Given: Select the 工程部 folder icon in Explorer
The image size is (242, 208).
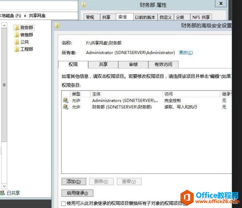Looking at the screenshot, I should coord(17,49).
